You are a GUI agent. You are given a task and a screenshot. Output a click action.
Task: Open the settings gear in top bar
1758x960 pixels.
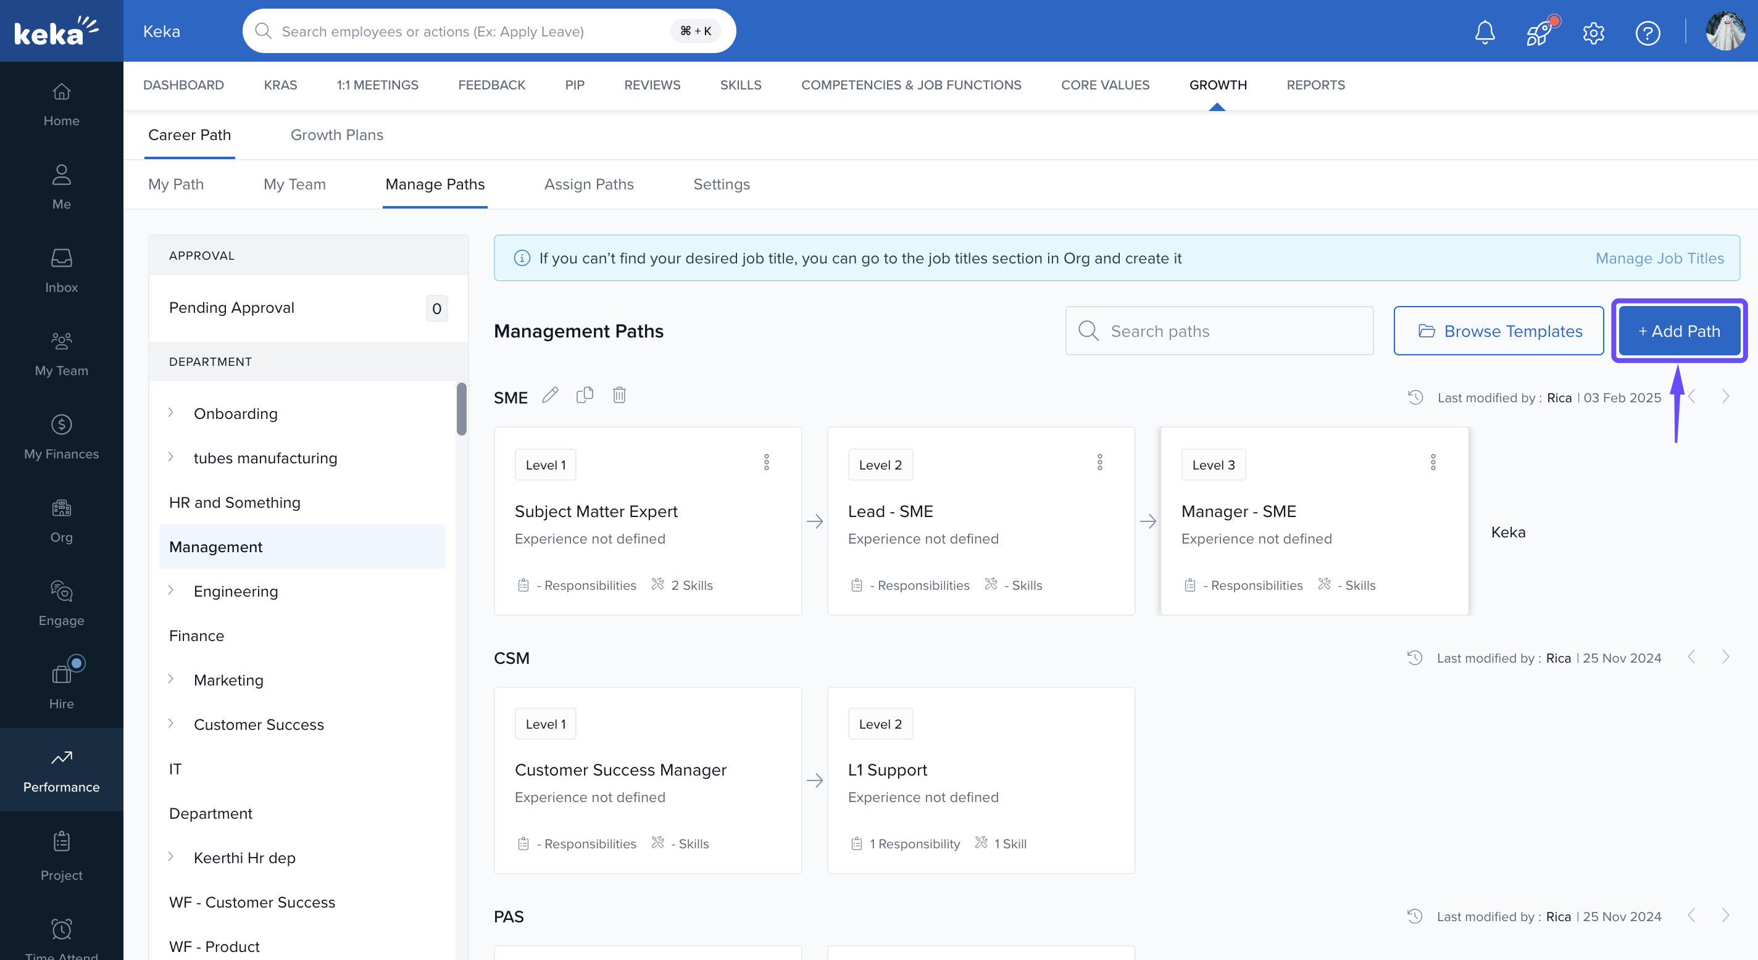pyautogui.click(x=1594, y=32)
